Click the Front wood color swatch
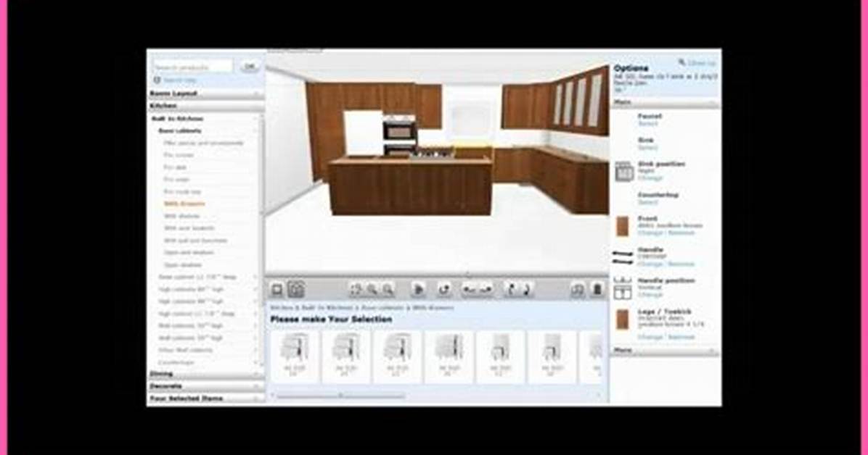This screenshot has width=868, height=455. pyautogui.click(x=623, y=226)
